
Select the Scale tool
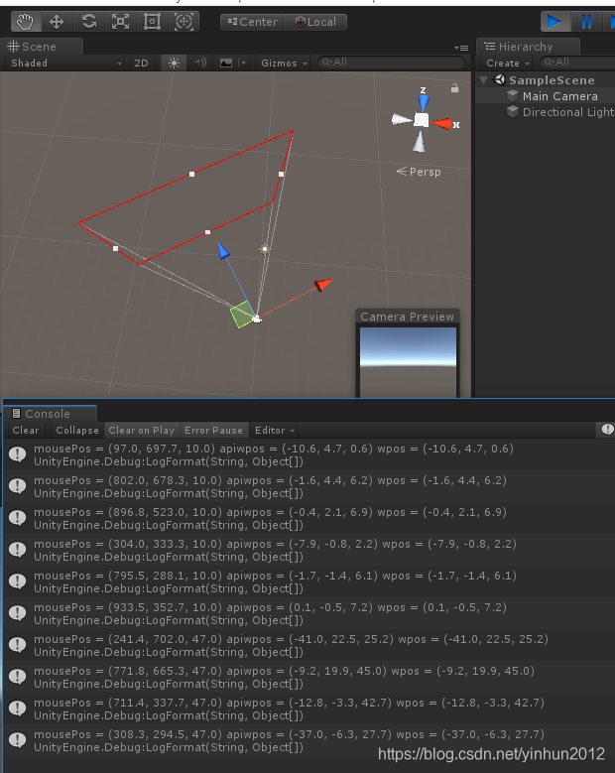[x=120, y=22]
